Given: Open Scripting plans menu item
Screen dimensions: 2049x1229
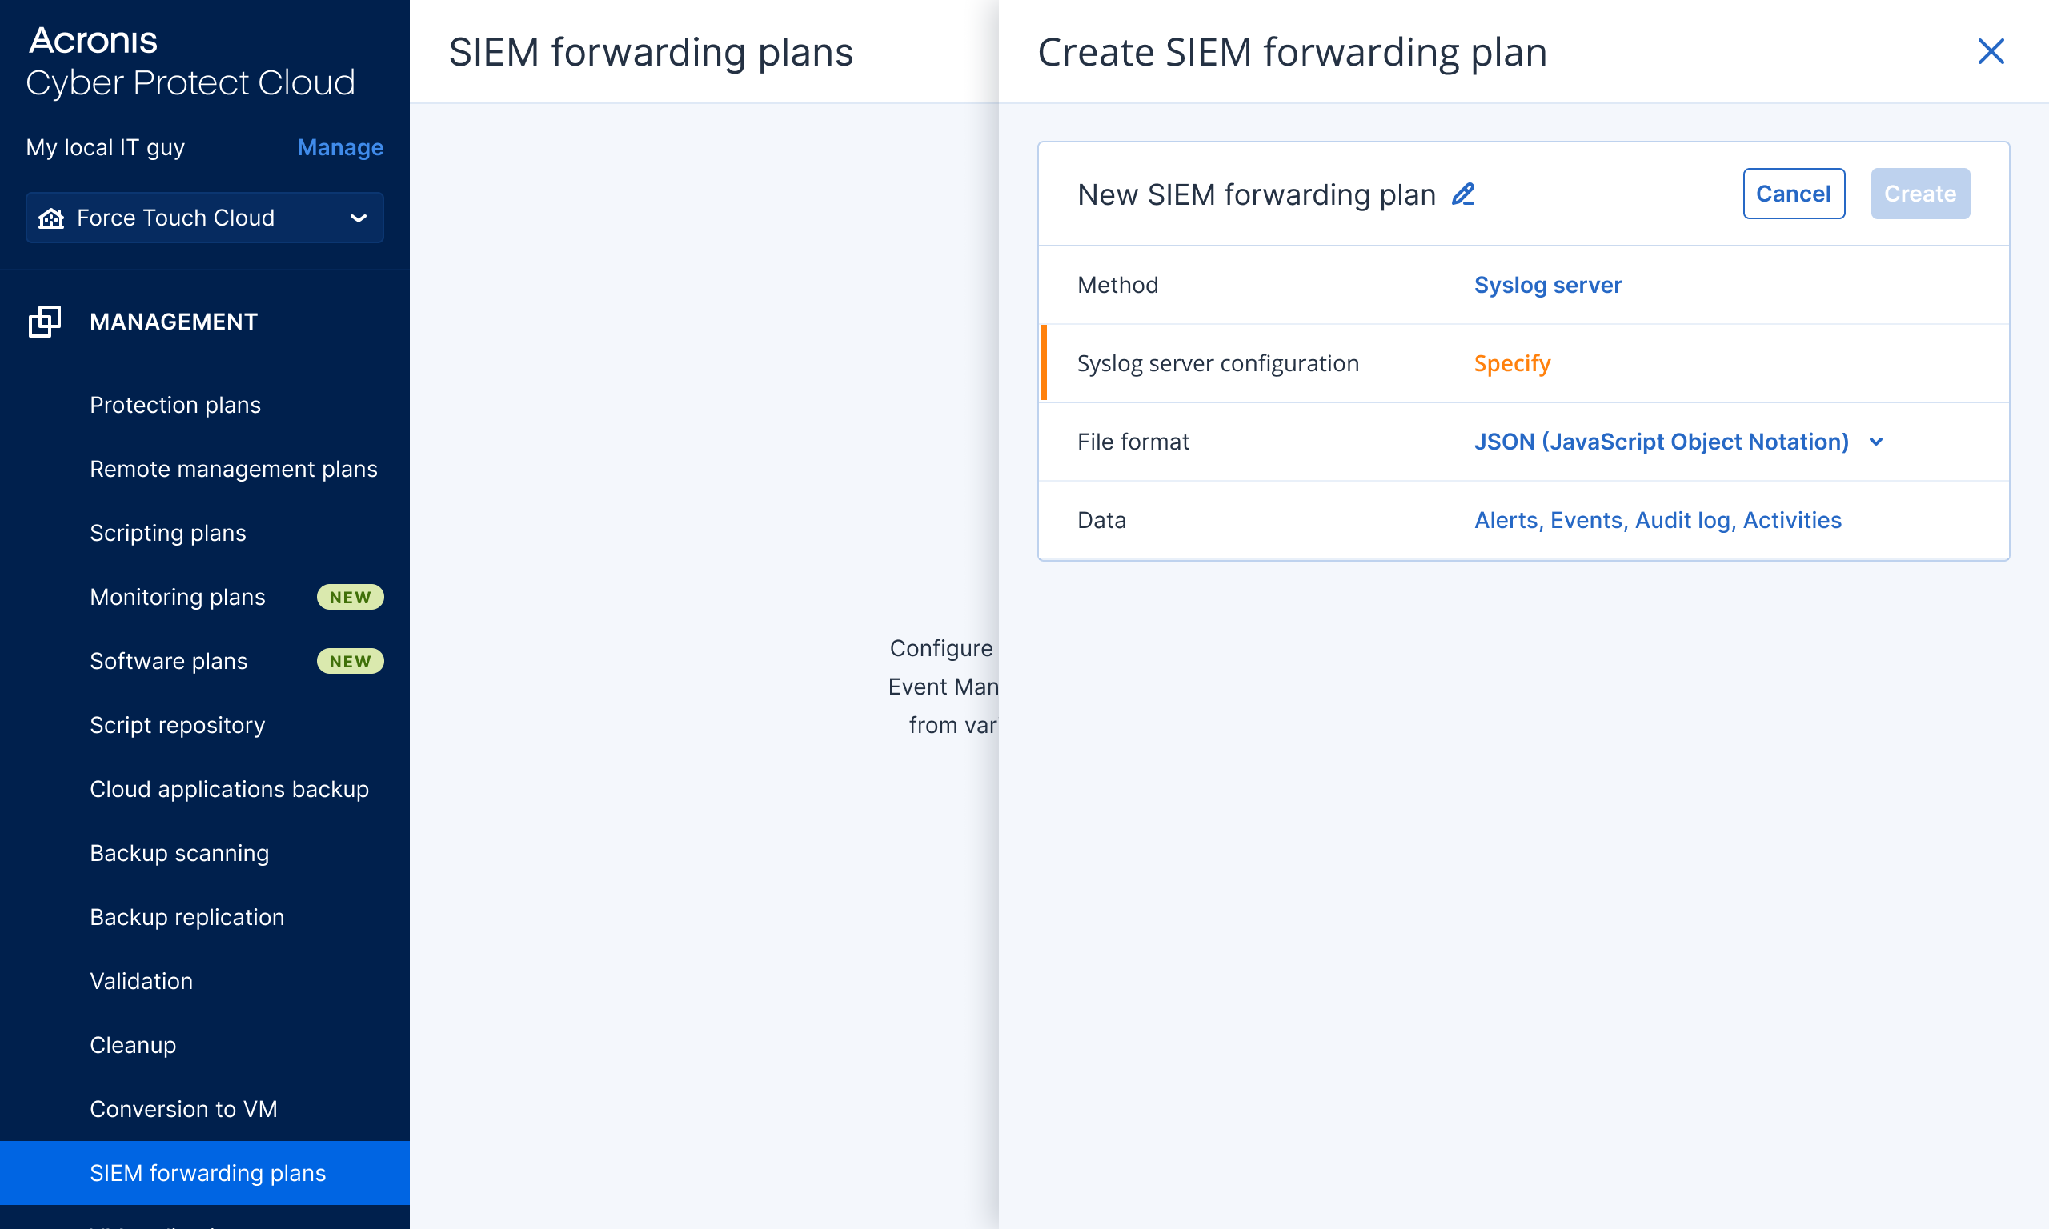Looking at the screenshot, I should pyautogui.click(x=167, y=533).
